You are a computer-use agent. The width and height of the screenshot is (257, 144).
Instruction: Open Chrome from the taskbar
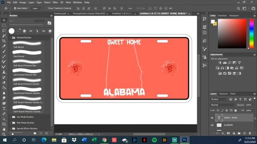point(104,140)
